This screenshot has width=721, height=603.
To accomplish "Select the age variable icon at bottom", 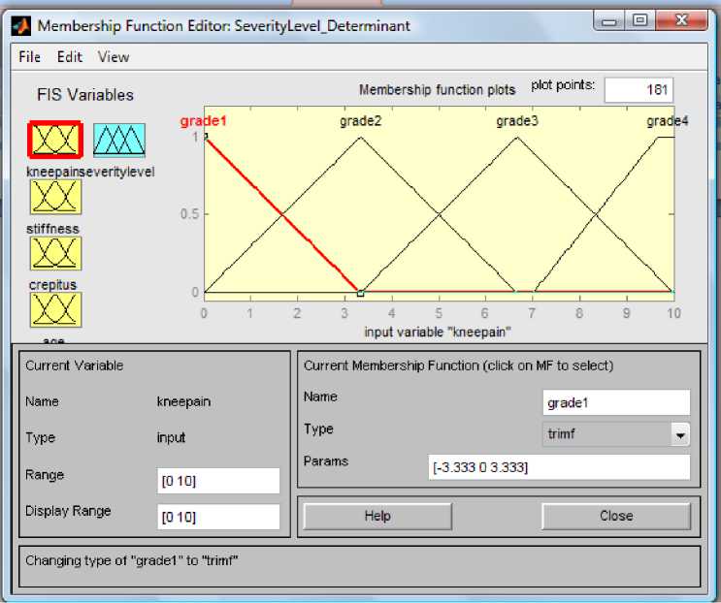I will [x=55, y=309].
